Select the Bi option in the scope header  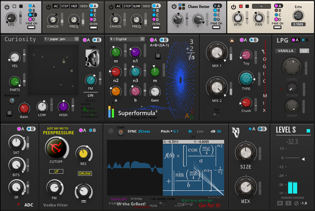pyautogui.click(x=190, y=131)
